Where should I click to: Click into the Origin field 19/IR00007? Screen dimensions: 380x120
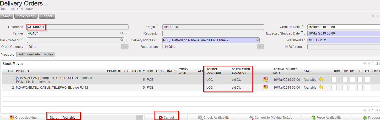click(x=213, y=27)
